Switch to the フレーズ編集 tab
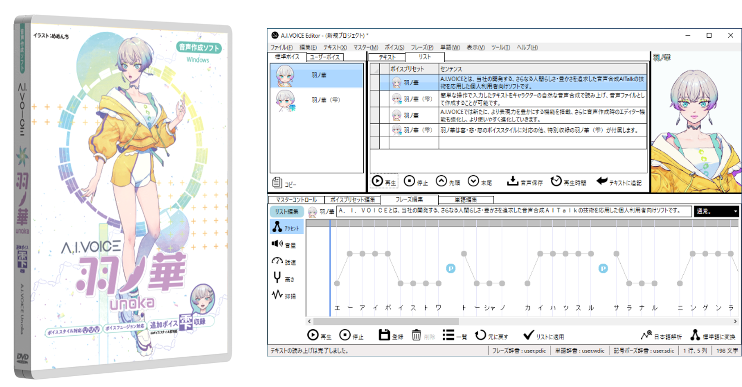 (x=409, y=199)
